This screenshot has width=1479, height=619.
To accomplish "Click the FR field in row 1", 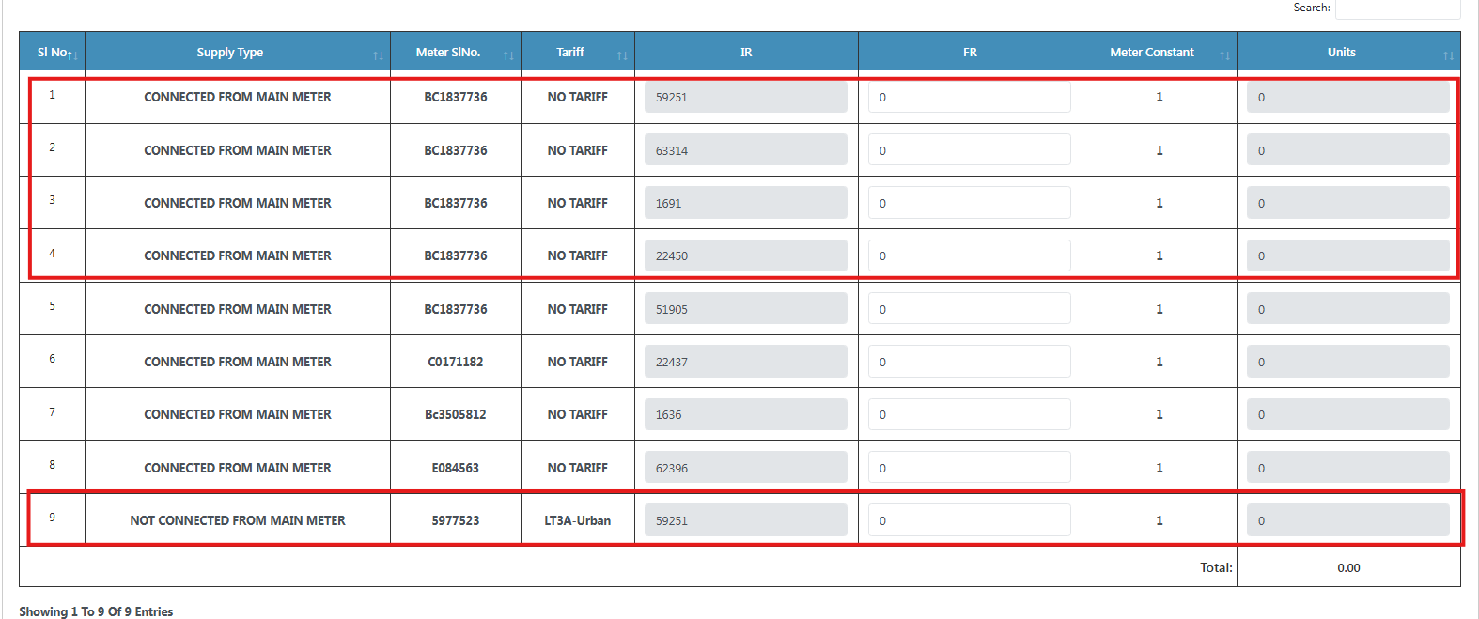I will (969, 98).
